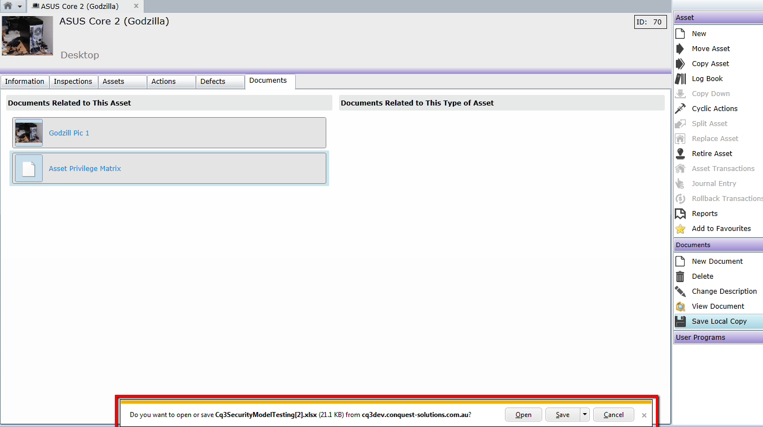Click the Copy Asset icon

tap(680, 63)
